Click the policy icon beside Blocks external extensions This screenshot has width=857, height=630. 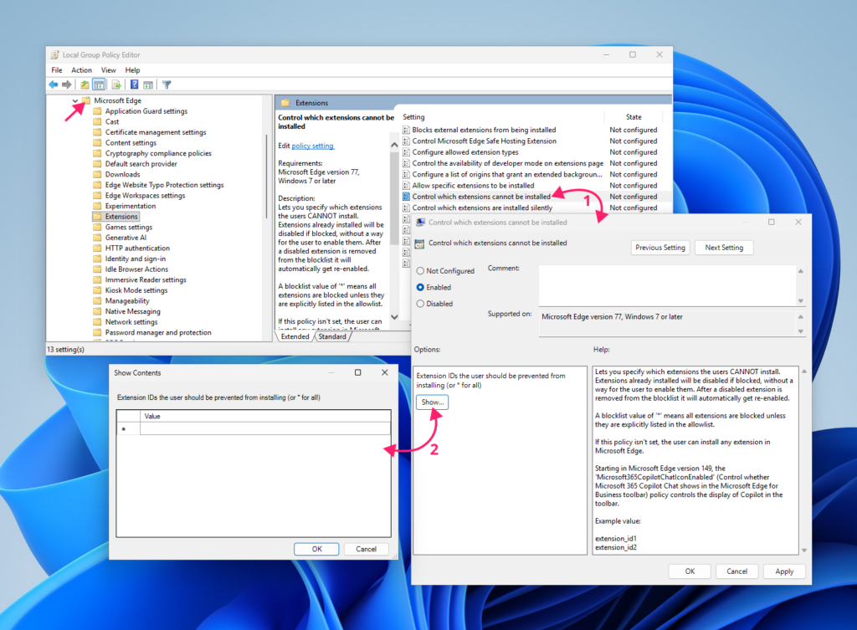406,130
